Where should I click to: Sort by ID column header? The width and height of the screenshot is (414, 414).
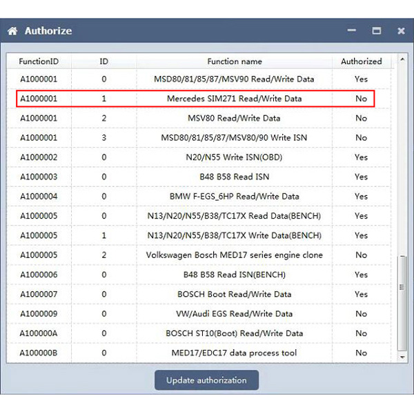tap(103, 61)
